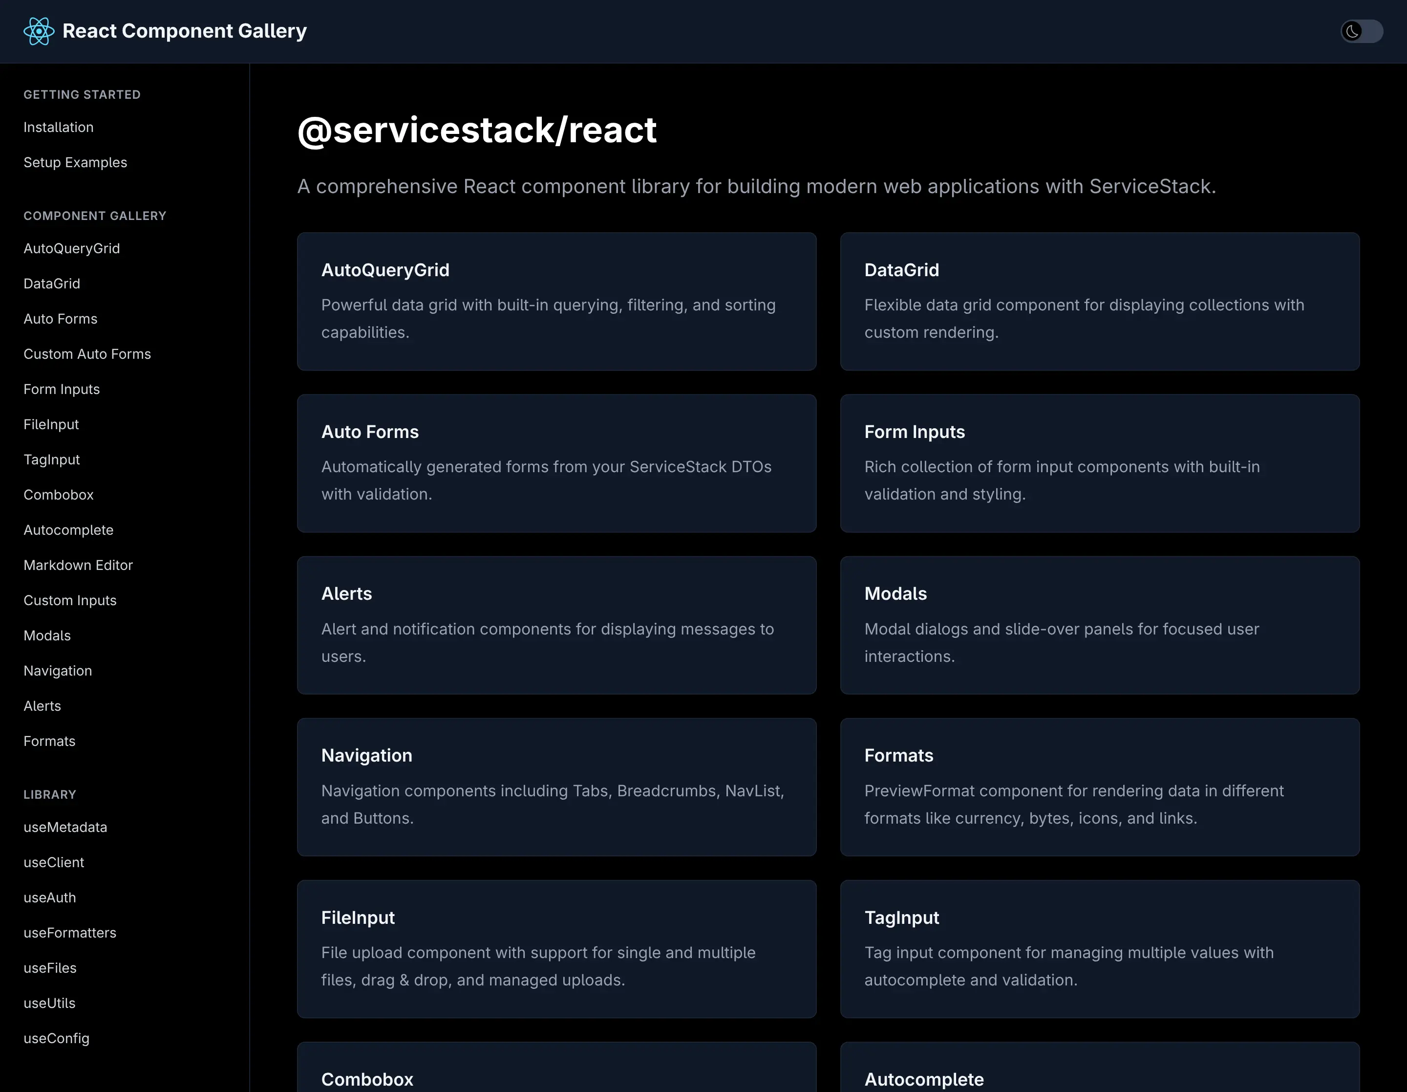Open the FileInput upload component card
The image size is (1407, 1092).
(x=556, y=949)
